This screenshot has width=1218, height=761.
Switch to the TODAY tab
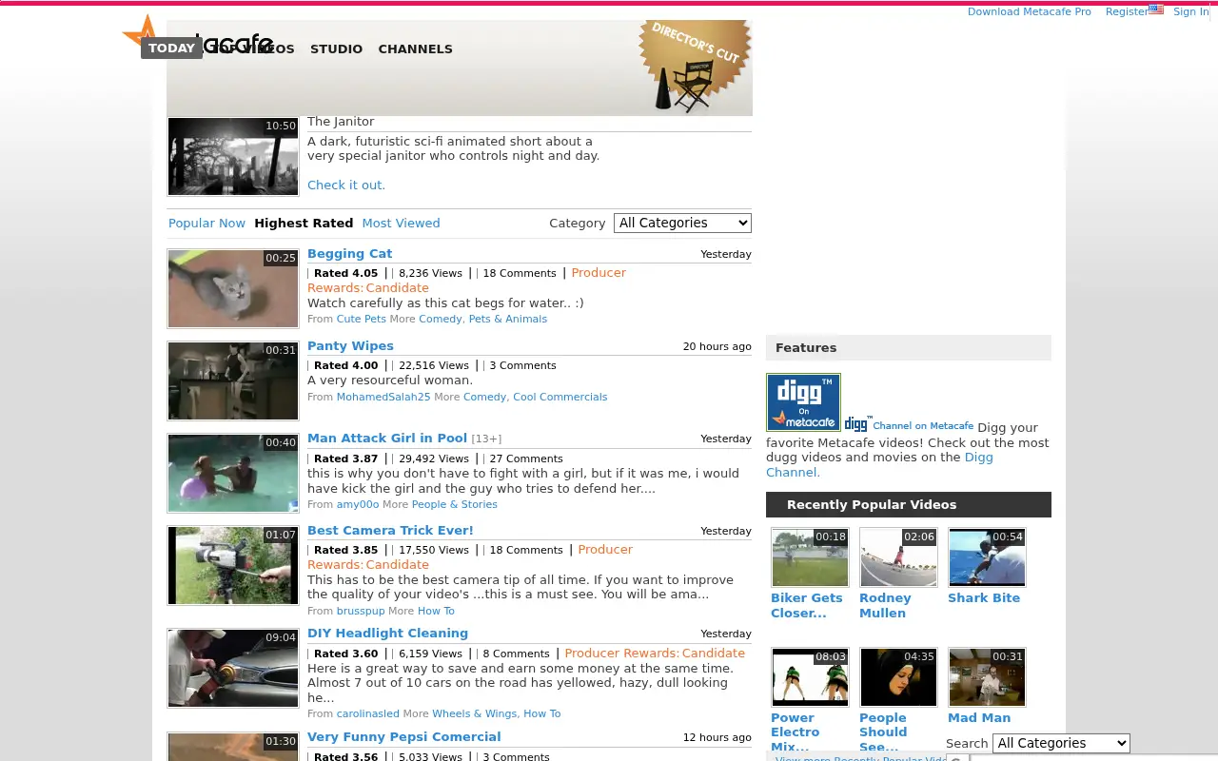pyautogui.click(x=171, y=49)
